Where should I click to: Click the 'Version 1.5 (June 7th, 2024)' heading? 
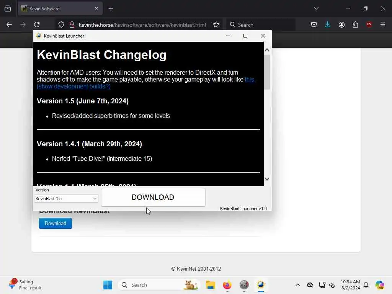pyautogui.click(x=83, y=101)
